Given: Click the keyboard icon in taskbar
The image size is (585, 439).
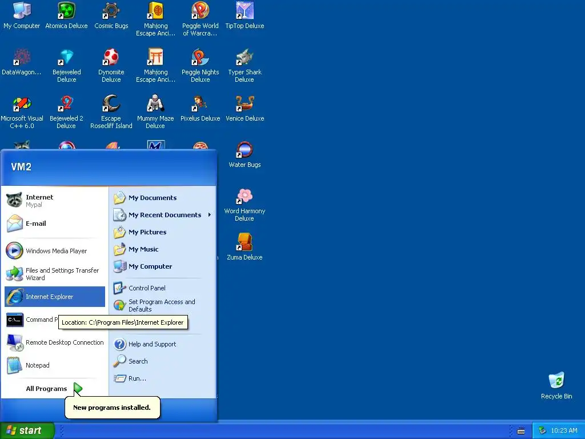Looking at the screenshot, I should 521,431.
